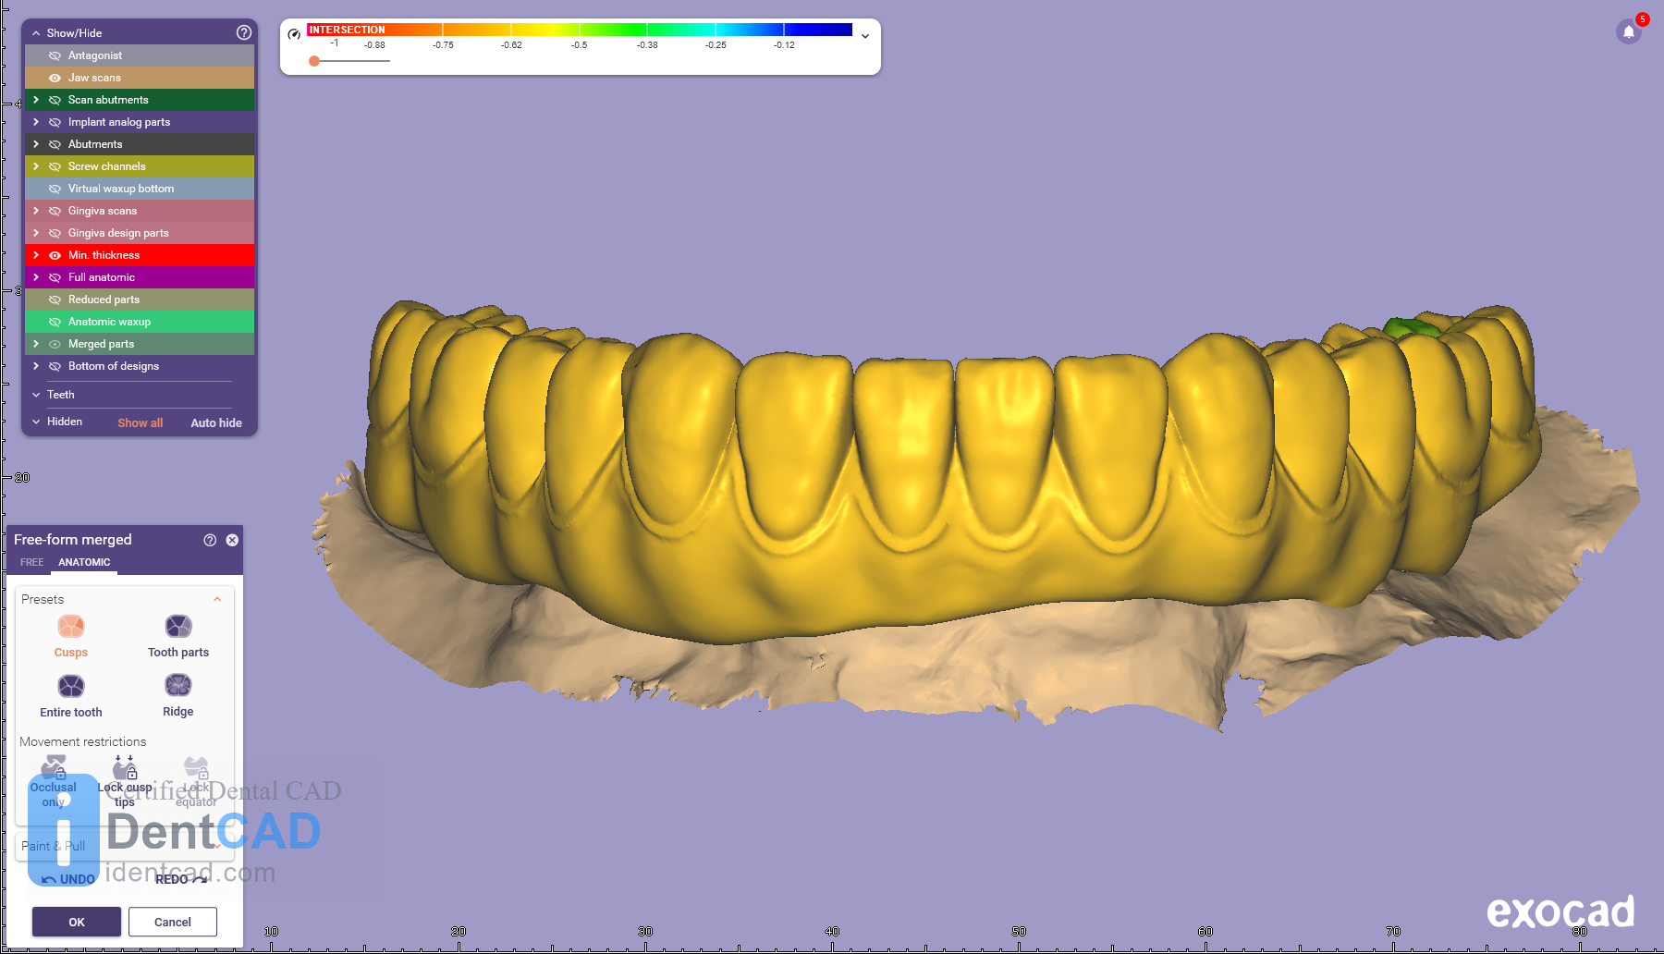The width and height of the screenshot is (1664, 954).
Task: Click the Lock cusp tips icon
Action: point(125,768)
